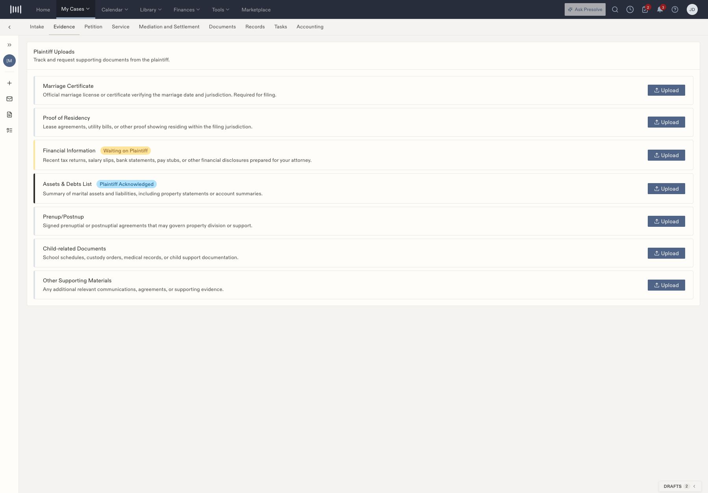Upload Child-related Documents
The height and width of the screenshot is (493, 708).
[666, 253]
